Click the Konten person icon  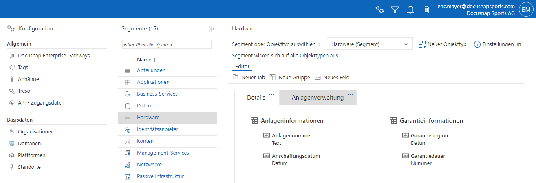128,142
